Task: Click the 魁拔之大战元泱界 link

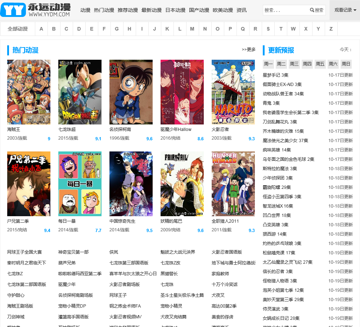Action: pyautogui.click(x=178, y=252)
